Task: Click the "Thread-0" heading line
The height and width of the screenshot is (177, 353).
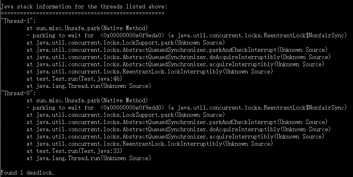Action: point(18,93)
